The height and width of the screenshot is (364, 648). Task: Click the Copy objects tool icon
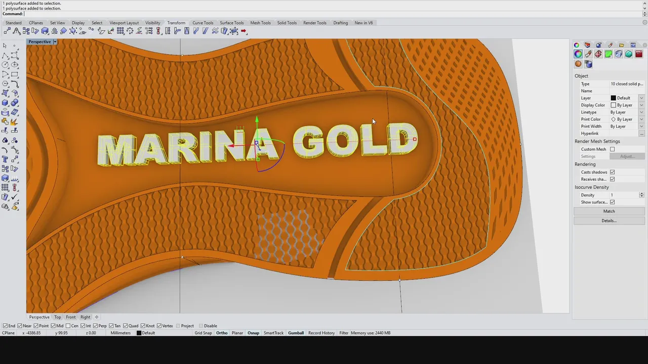tap(26, 31)
